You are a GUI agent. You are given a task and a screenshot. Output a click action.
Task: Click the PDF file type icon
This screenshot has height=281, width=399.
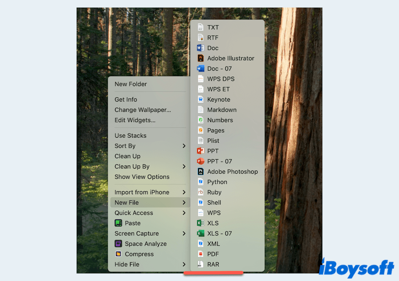pos(200,254)
